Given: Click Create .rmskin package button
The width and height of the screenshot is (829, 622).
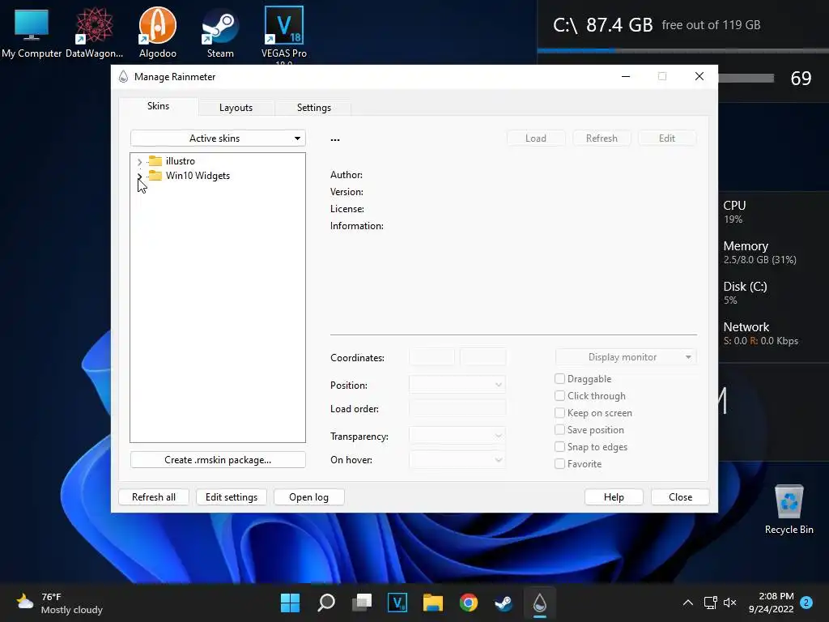Looking at the screenshot, I should (x=218, y=460).
